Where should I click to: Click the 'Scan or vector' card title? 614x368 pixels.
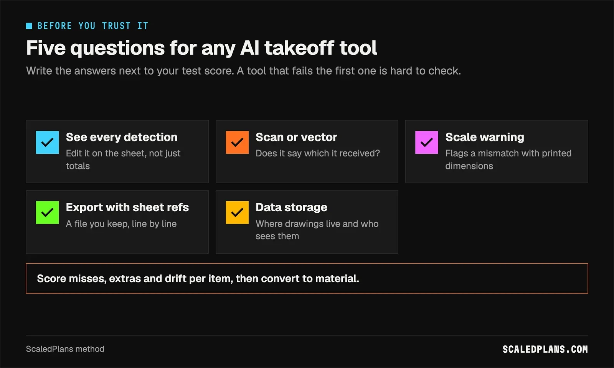(x=296, y=137)
